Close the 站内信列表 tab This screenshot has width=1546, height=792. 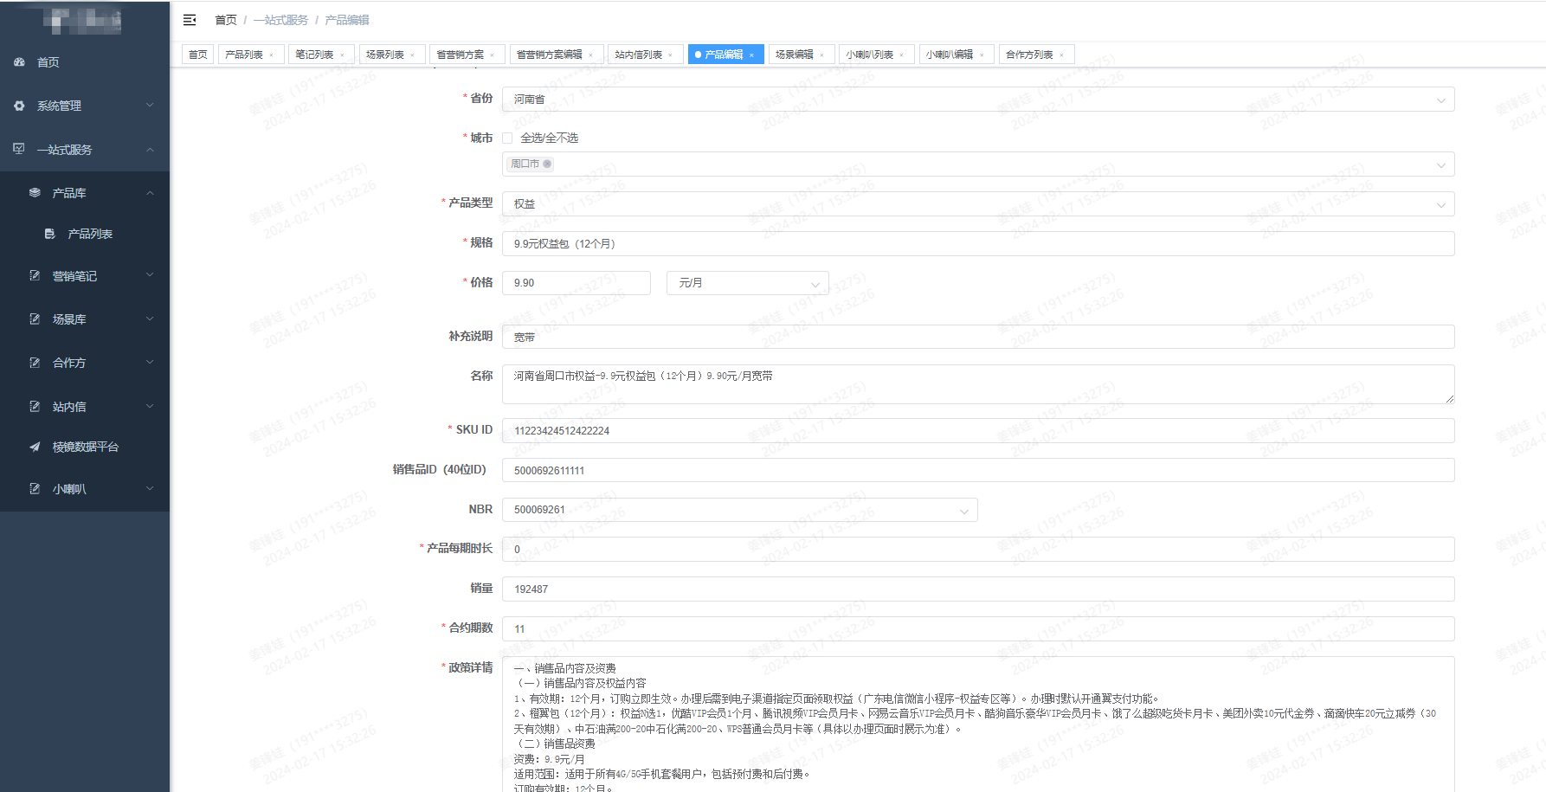[x=671, y=55]
